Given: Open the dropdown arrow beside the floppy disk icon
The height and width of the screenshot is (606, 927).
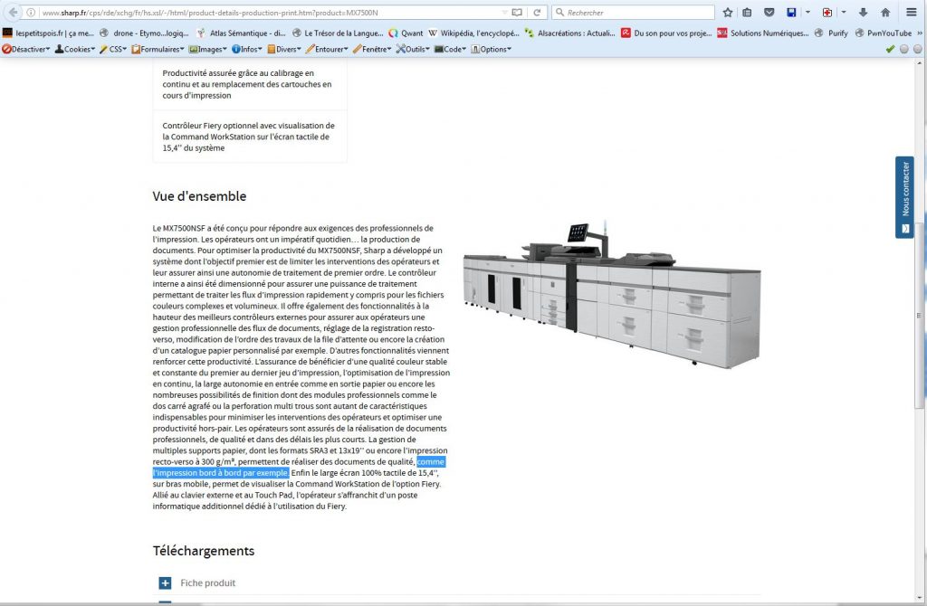Looking at the screenshot, I should (808, 13).
